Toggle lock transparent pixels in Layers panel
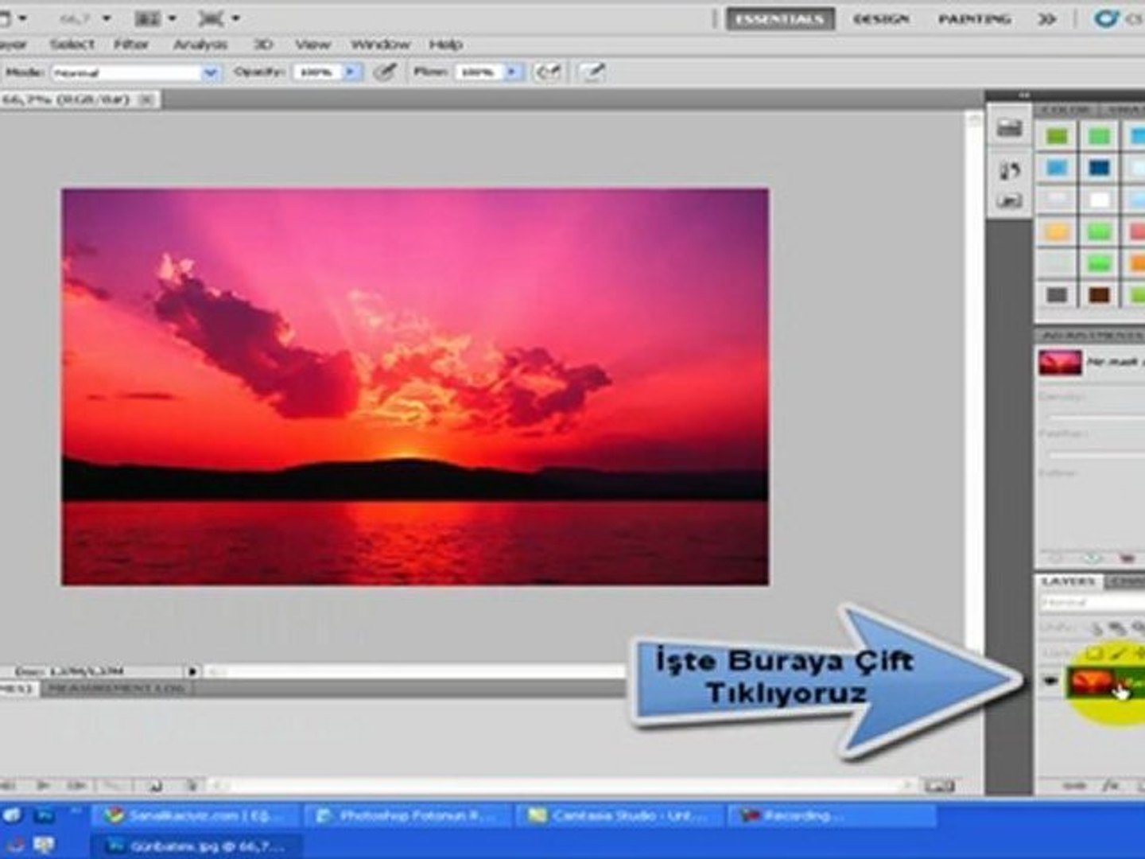This screenshot has height=859, width=1145. pos(1095,653)
